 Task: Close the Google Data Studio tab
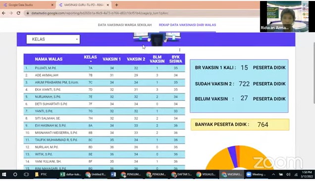pos(52,5)
